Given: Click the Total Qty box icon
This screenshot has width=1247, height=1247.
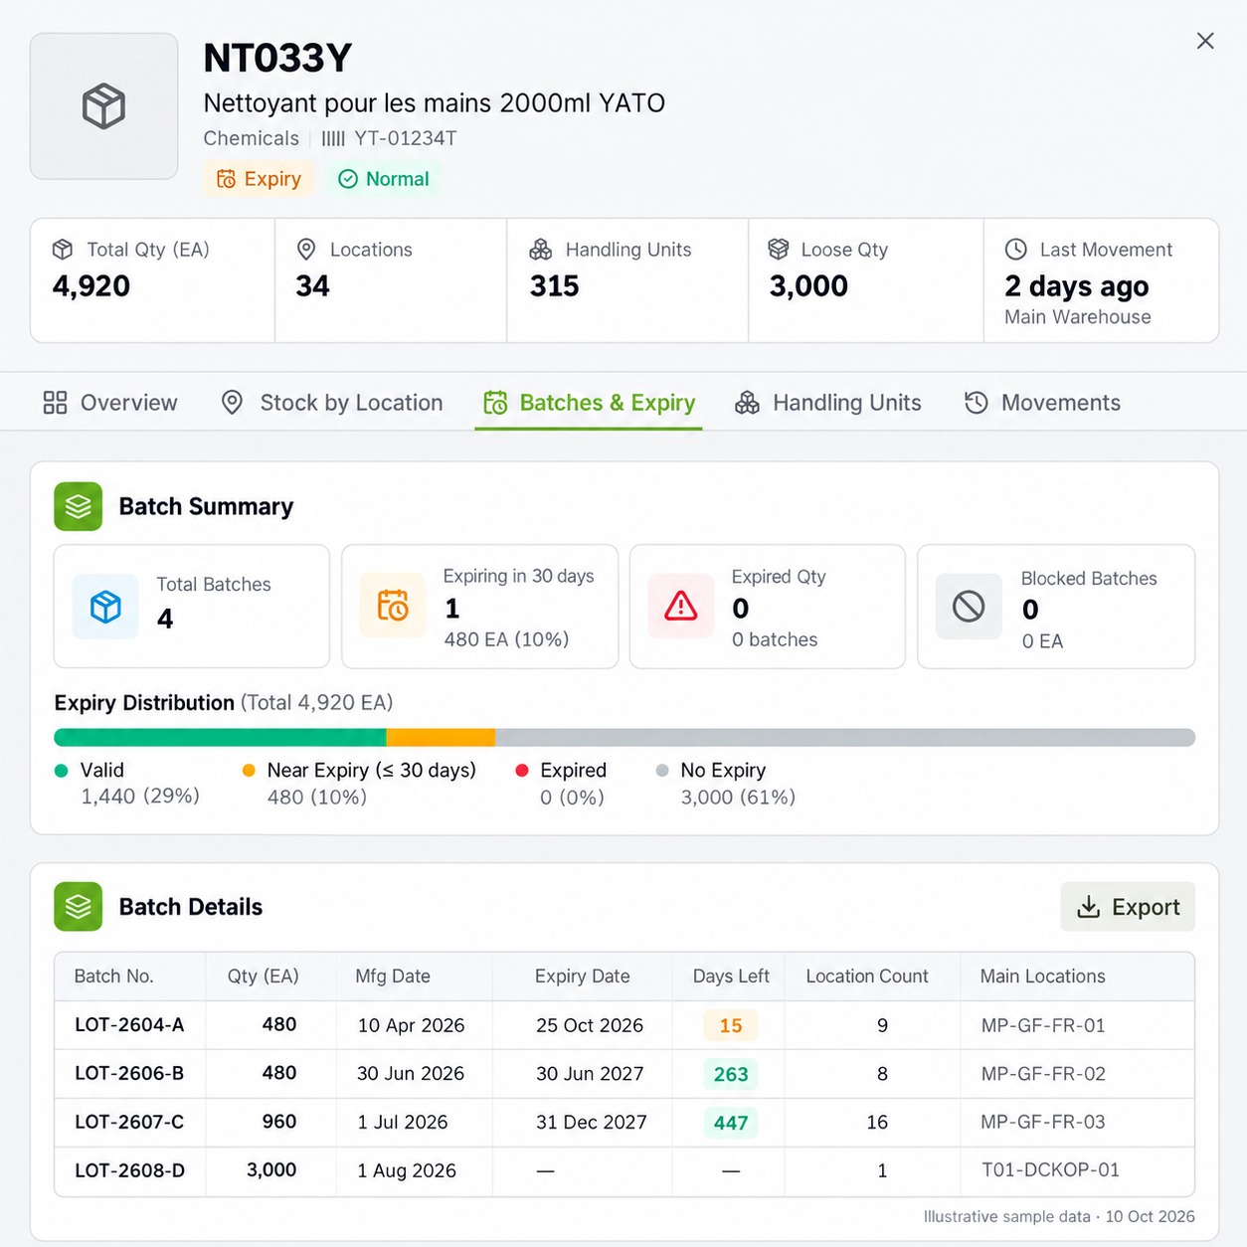Looking at the screenshot, I should [63, 250].
